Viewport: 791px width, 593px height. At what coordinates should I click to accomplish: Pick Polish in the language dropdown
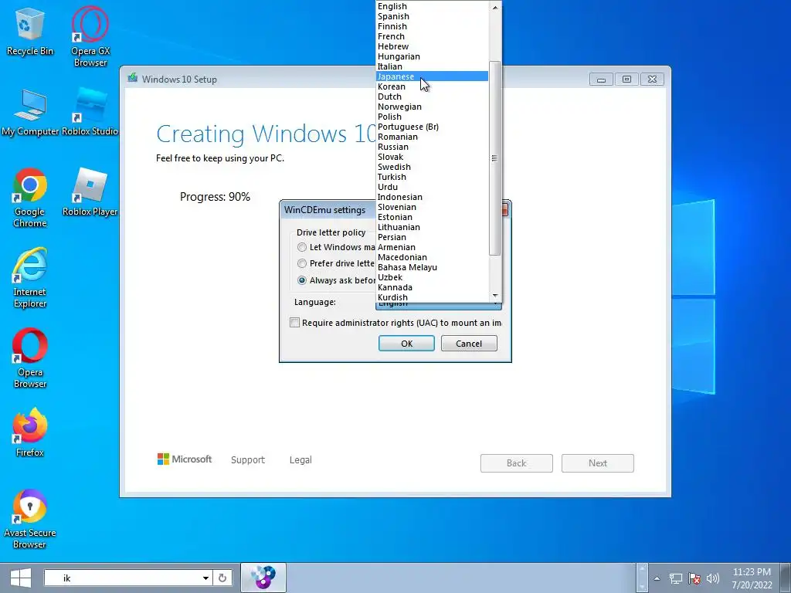pyautogui.click(x=432, y=117)
